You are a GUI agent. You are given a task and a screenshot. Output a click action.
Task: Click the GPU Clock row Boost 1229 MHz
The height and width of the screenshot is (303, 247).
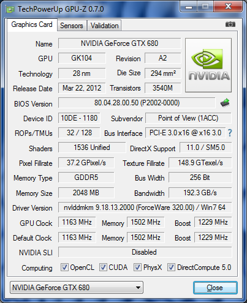pos(213,222)
